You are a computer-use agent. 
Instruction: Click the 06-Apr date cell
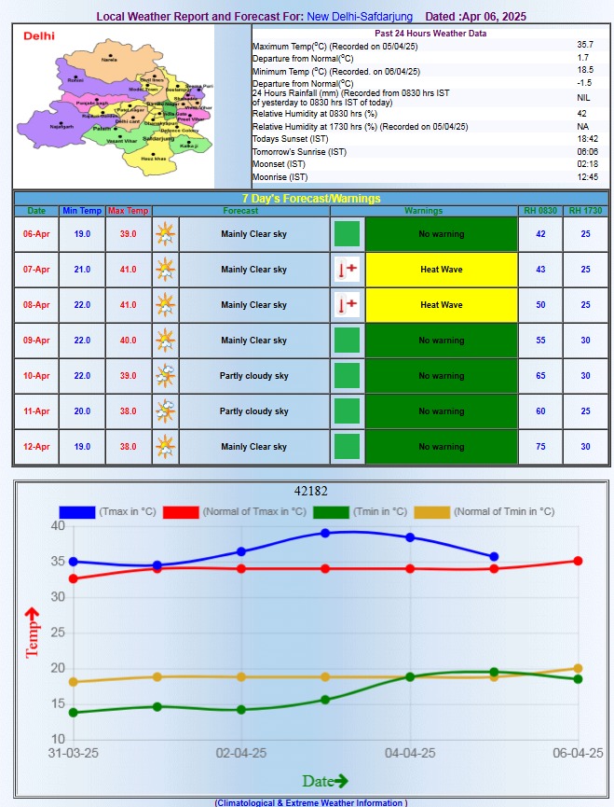click(36, 234)
